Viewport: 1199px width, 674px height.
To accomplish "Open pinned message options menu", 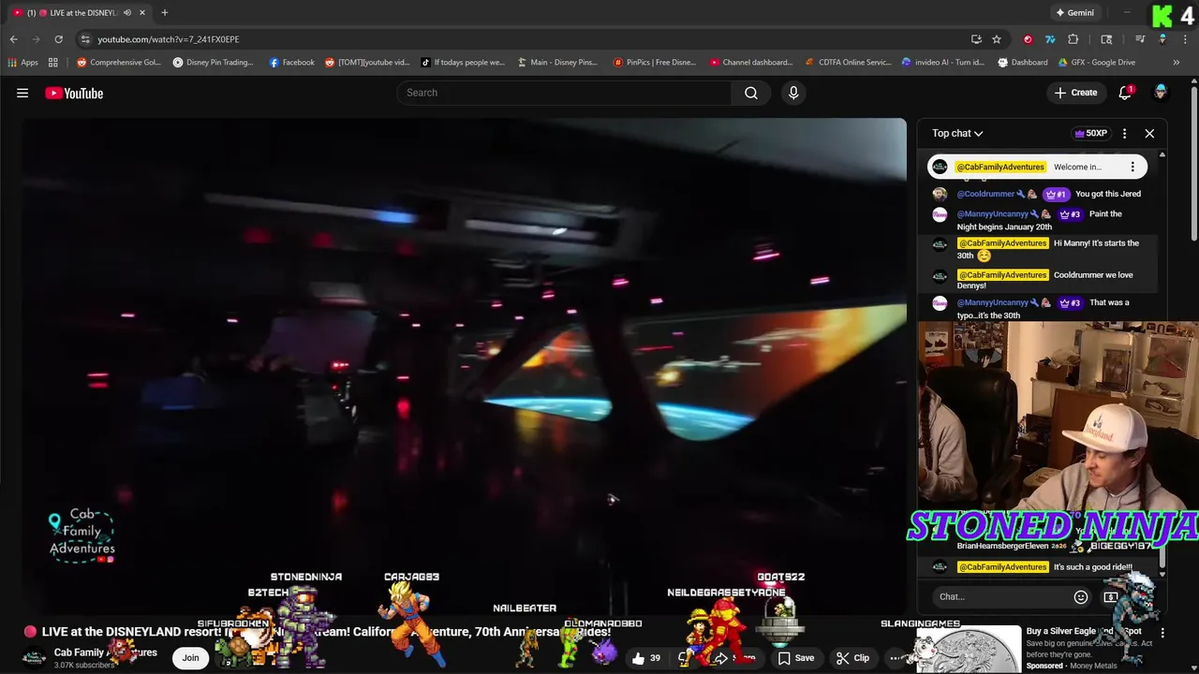I will click(x=1132, y=167).
